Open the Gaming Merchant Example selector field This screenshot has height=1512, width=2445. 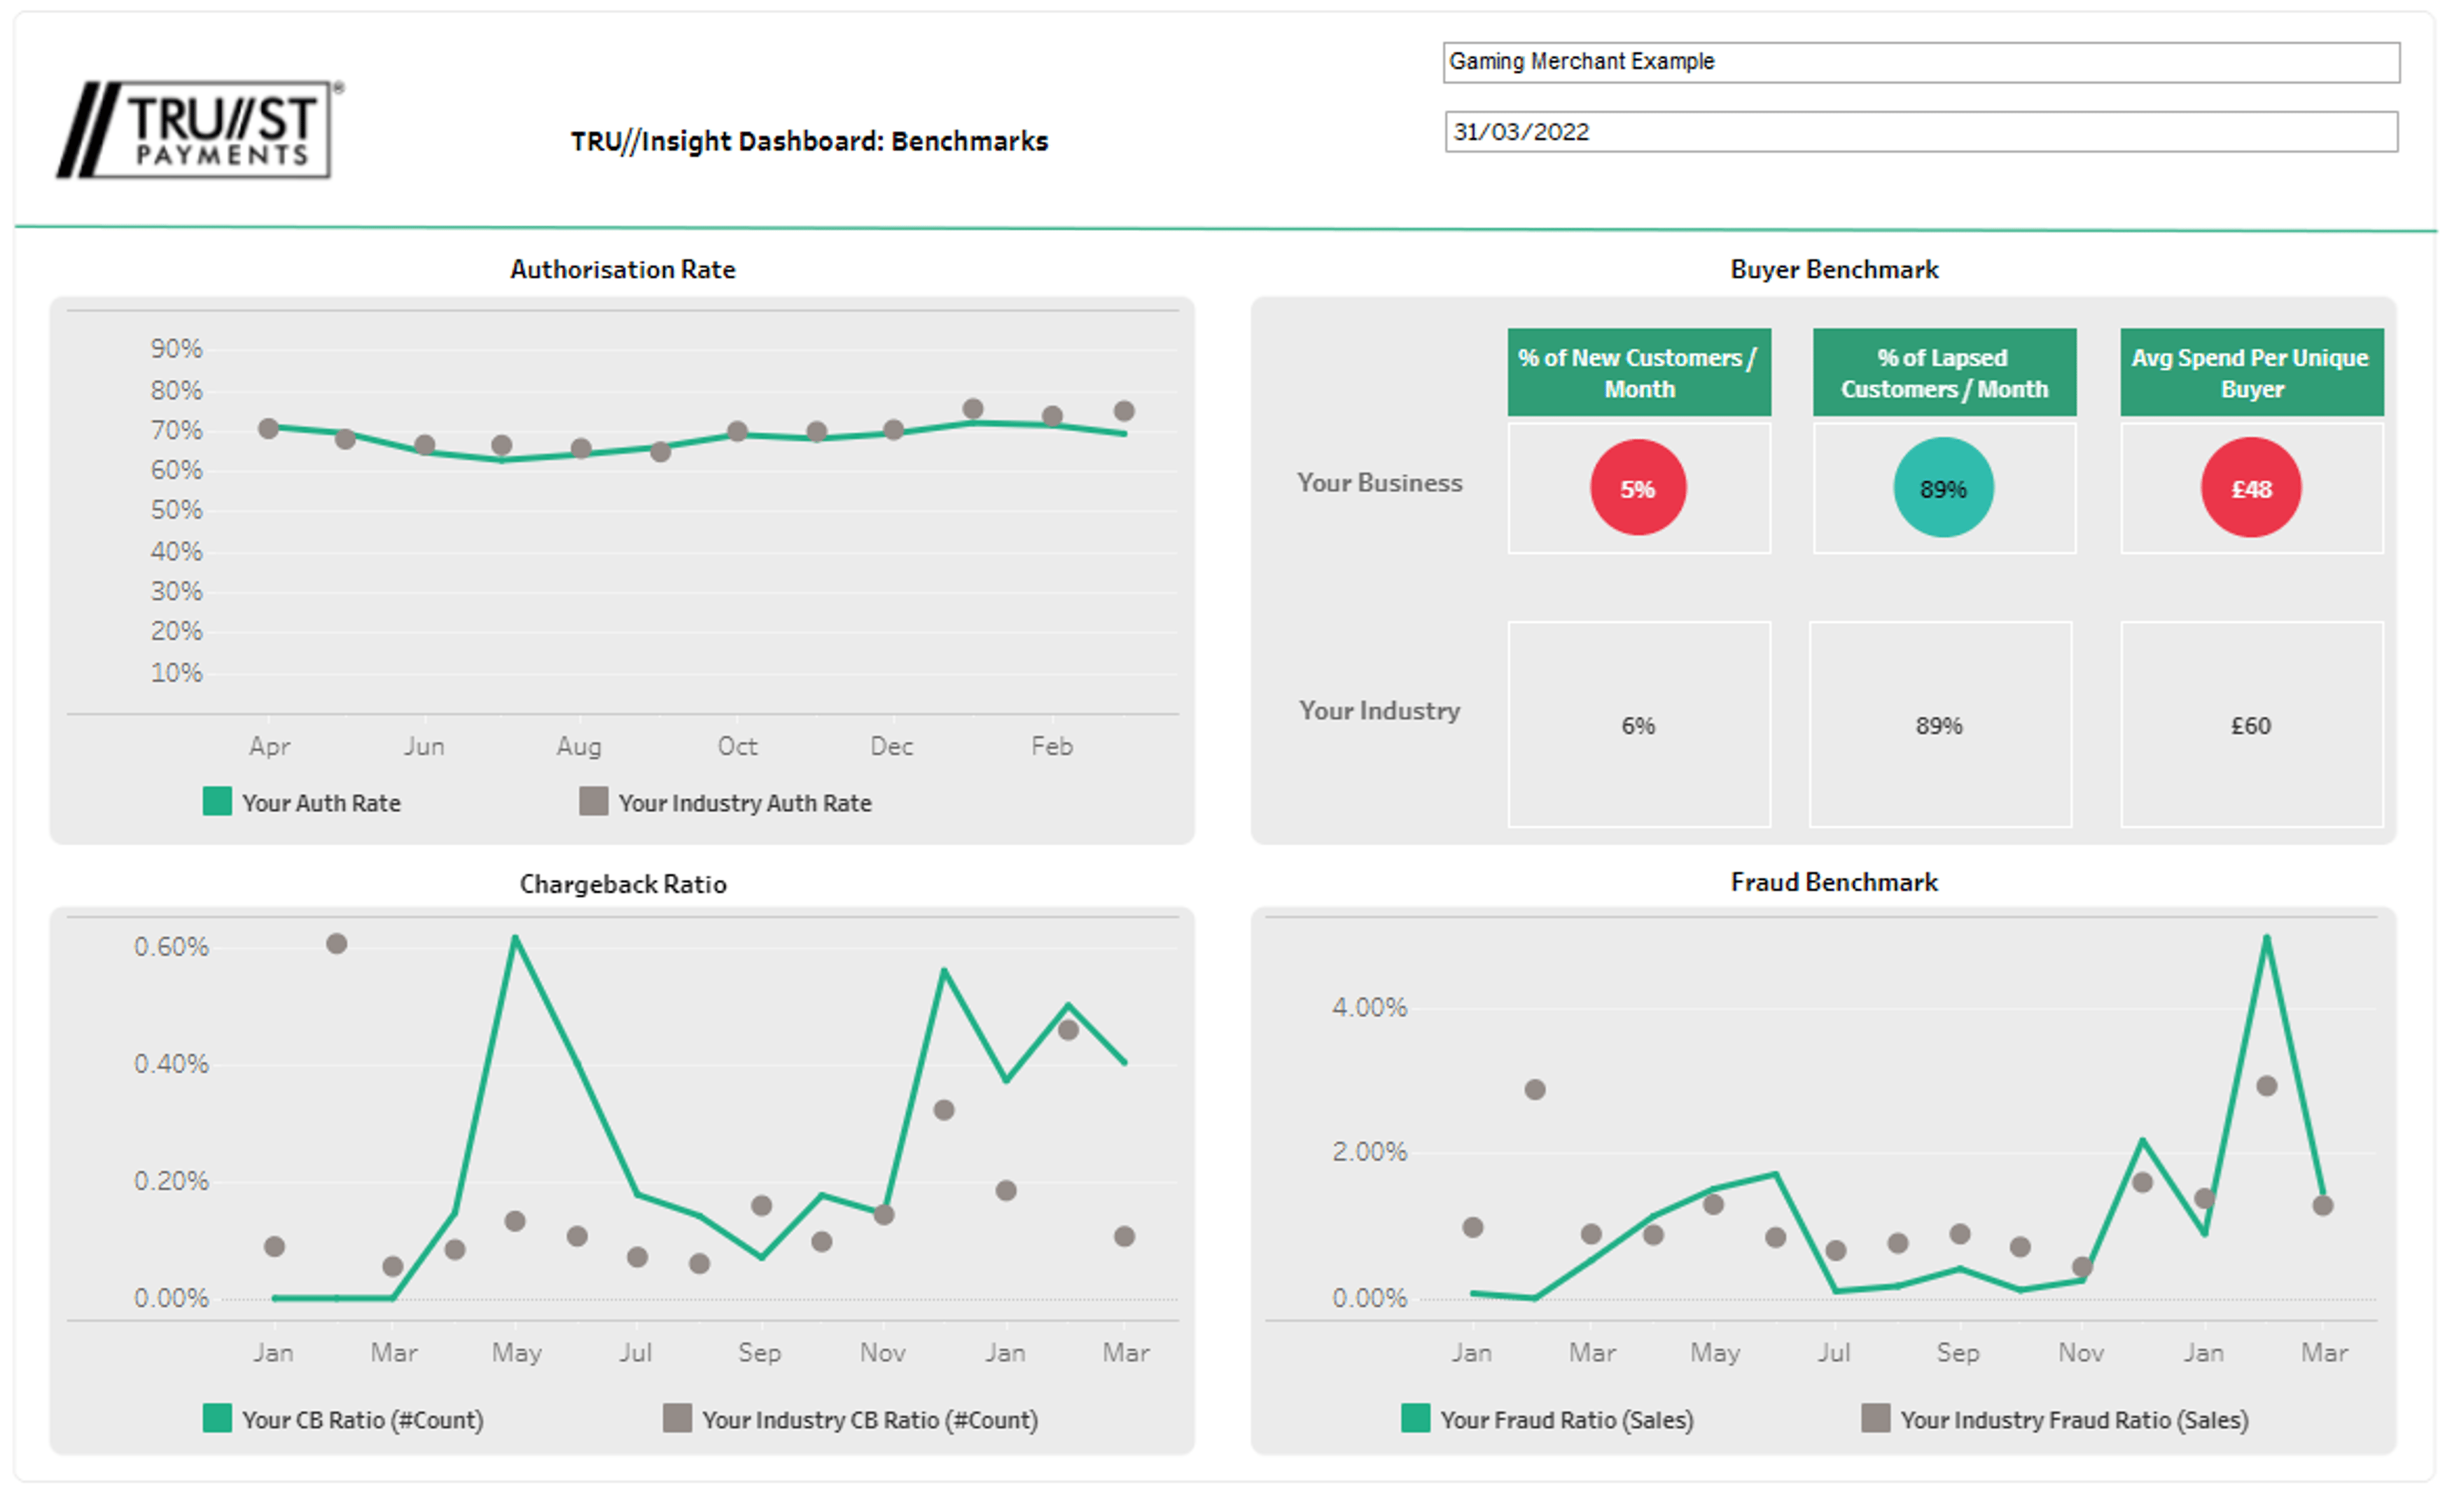coord(1920,62)
